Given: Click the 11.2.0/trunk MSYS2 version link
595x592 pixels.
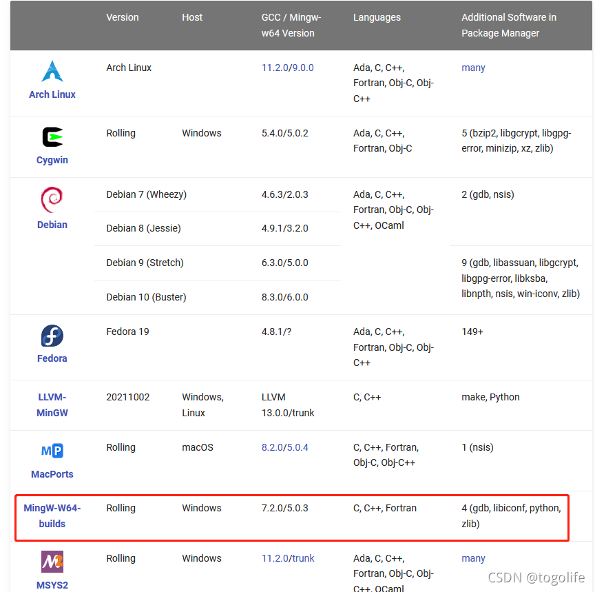Looking at the screenshot, I should (x=288, y=558).
